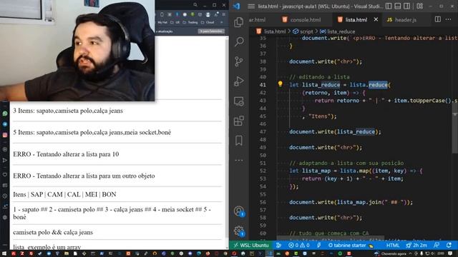
Task: Toggle the bottom panel layout button
Action: 398,6
